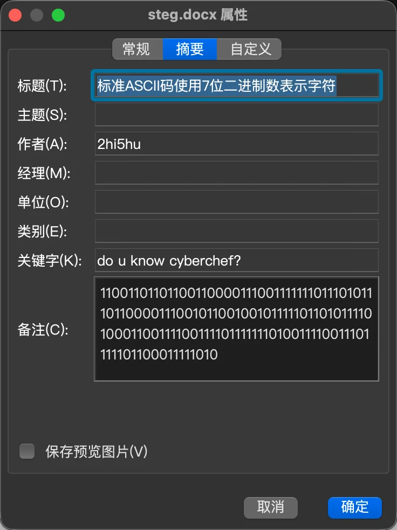The image size is (397, 530).
Task: Click the 备注(C) binary text area
Action: (236, 329)
